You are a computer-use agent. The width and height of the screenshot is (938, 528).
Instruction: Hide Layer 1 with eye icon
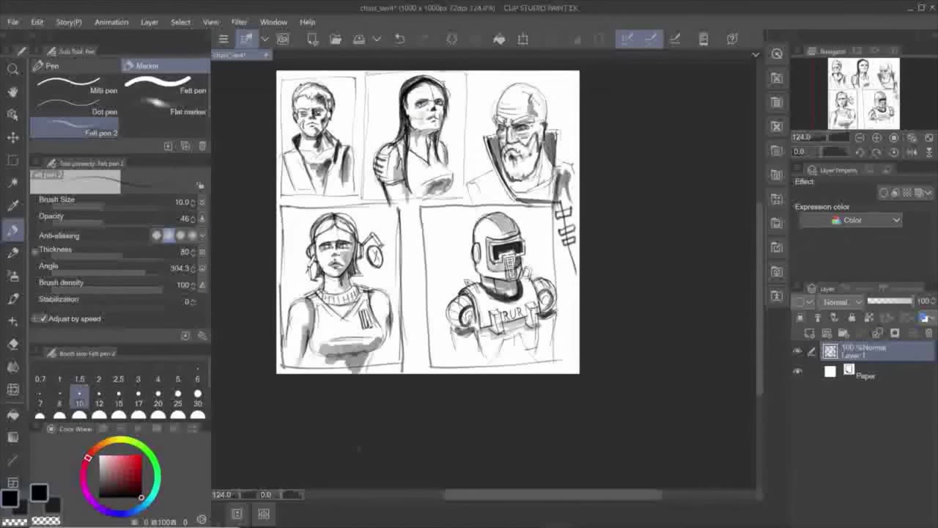tap(797, 352)
